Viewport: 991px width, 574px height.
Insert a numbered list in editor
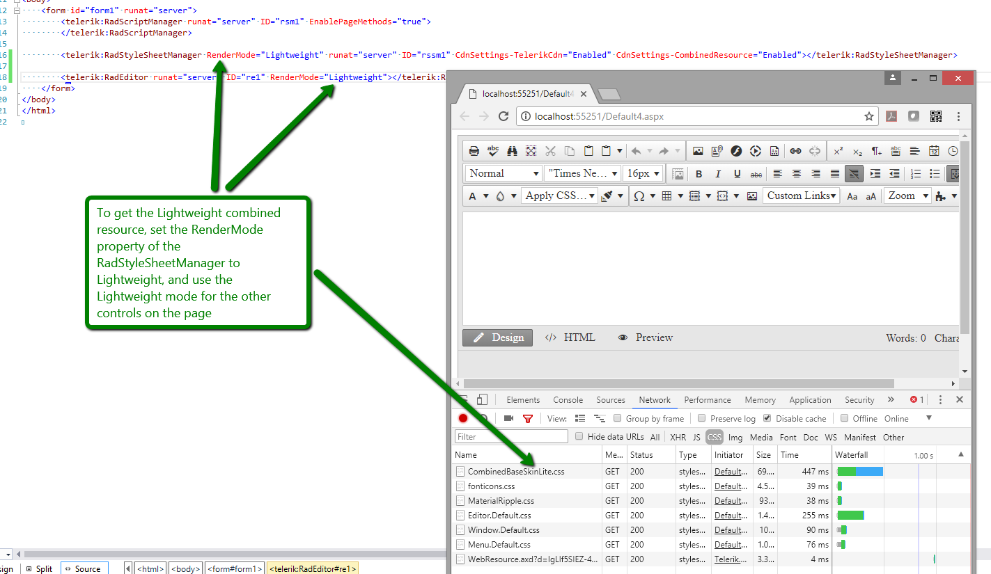(x=916, y=174)
